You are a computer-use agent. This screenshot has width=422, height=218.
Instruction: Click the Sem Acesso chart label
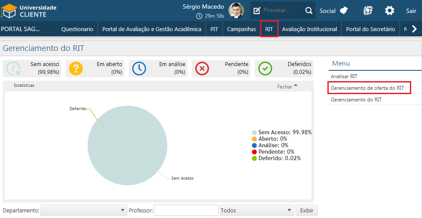[182, 178]
